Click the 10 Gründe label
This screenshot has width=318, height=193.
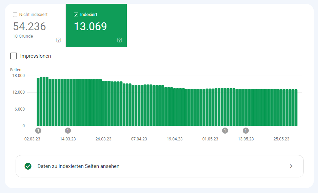point(23,36)
